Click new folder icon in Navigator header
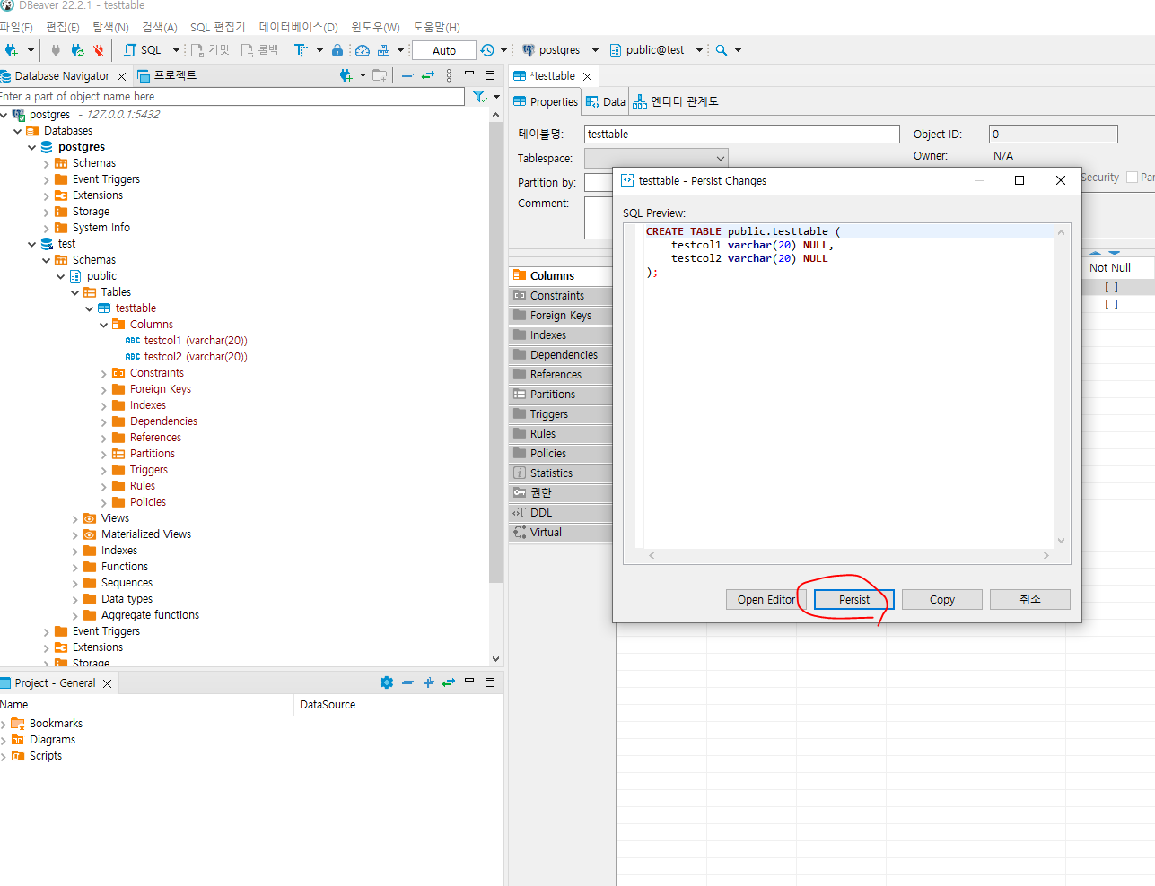This screenshot has width=1155, height=886. [x=380, y=75]
